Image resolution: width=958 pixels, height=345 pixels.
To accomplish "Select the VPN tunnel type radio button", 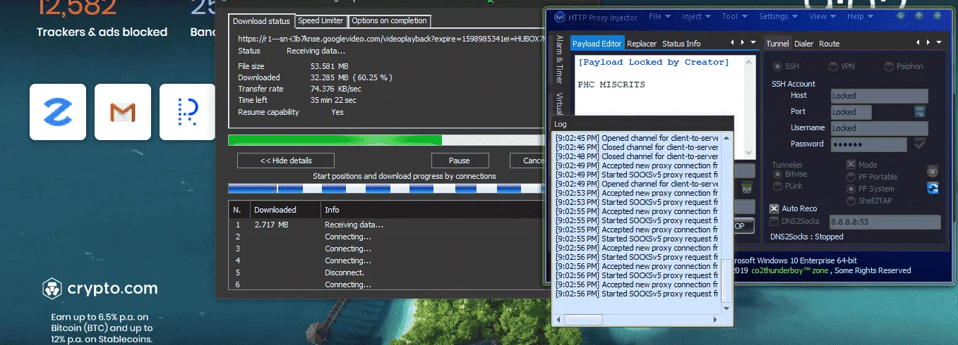I will click(833, 66).
